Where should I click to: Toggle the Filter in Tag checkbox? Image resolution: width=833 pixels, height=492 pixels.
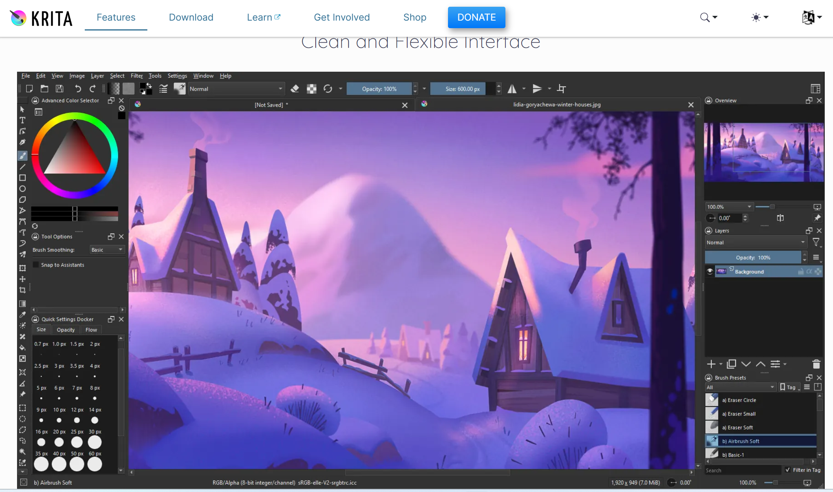click(x=787, y=470)
